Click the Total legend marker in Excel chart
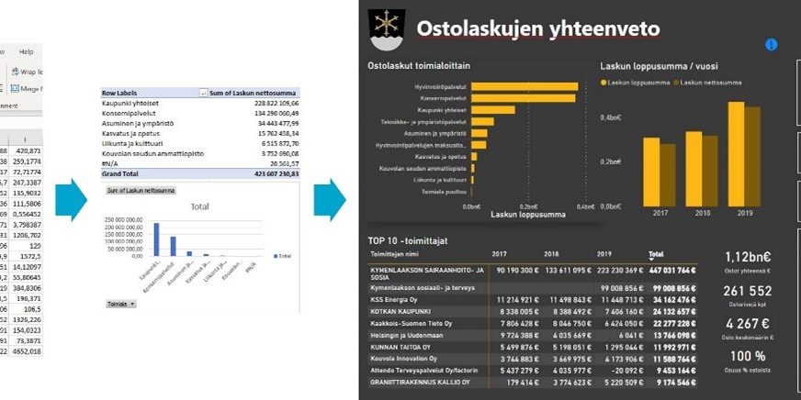The height and width of the screenshot is (400, 801). (276, 256)
